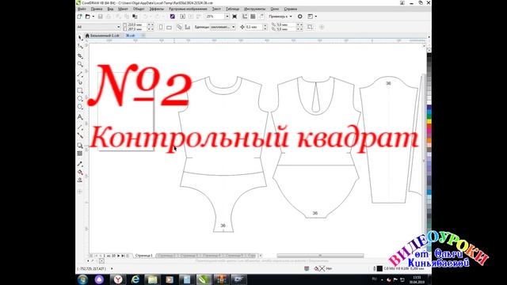Screen dimensions: 507x285
Task: Open the Растровые изображения menu
Action: tap(188, 9)
